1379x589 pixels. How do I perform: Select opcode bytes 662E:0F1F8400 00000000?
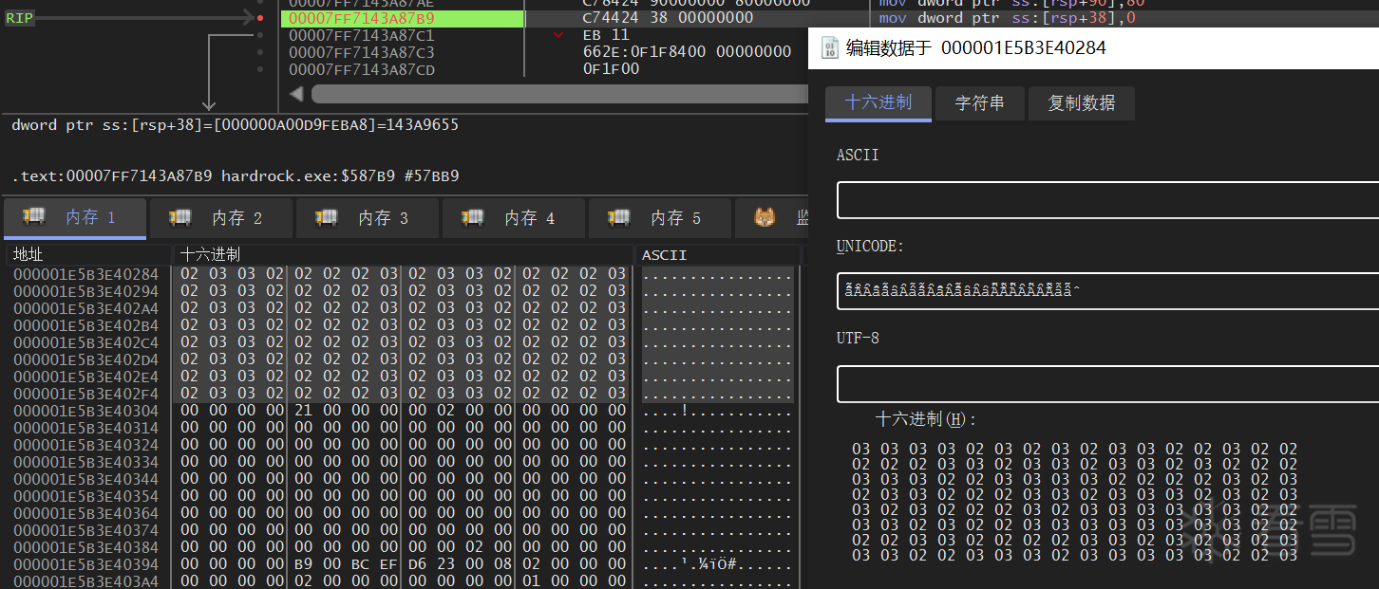[687, 52]
